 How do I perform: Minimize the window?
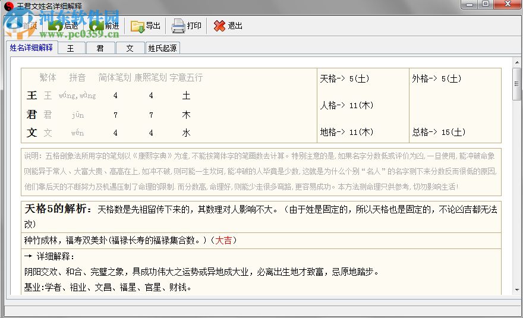tap(470, 4)
